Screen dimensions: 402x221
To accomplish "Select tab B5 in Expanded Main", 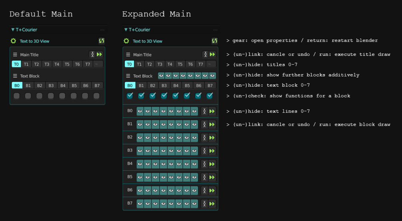I will pyautogui.click(x=187, y=85).
